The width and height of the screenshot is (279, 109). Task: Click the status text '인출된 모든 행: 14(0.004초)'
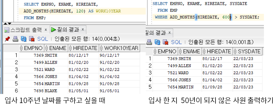pyautogui.click(x=87, y=39)
